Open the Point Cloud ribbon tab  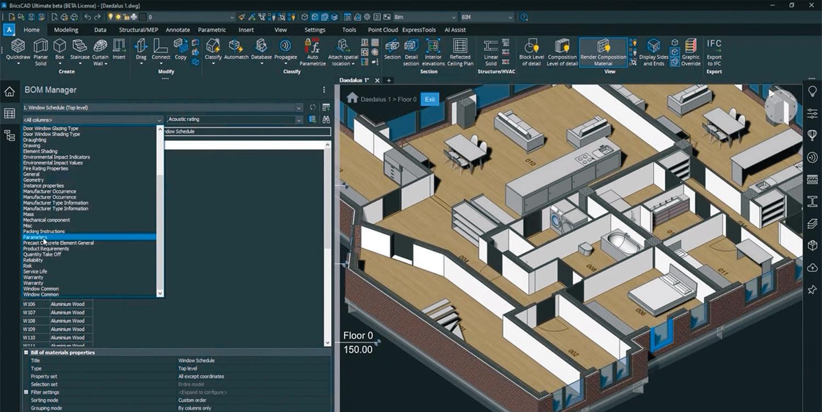pos(383,30)
